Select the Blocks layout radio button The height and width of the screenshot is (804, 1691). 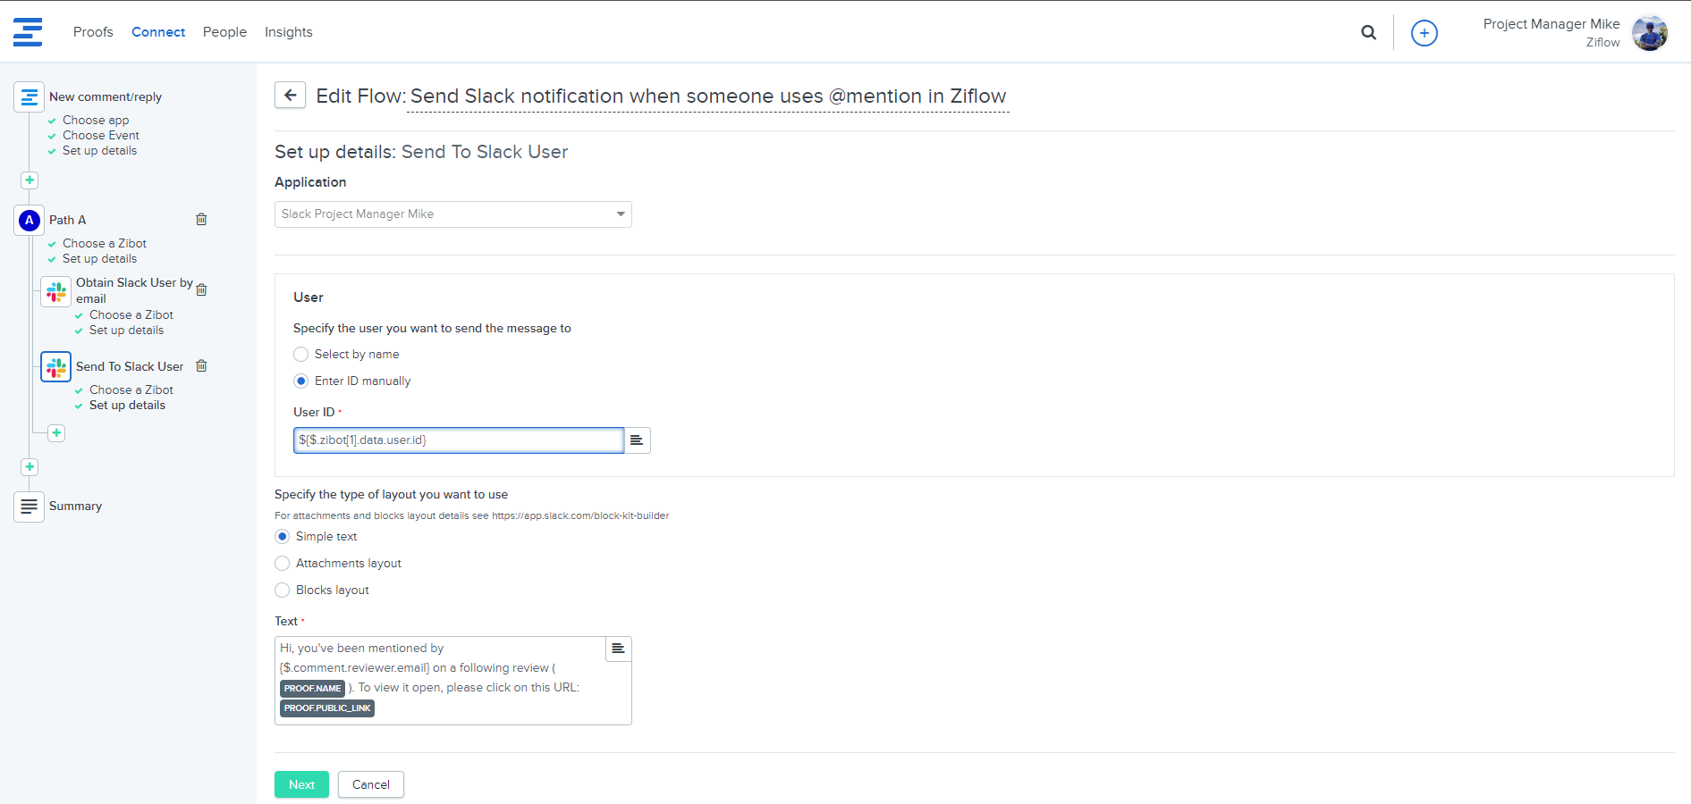pos(283,590)
